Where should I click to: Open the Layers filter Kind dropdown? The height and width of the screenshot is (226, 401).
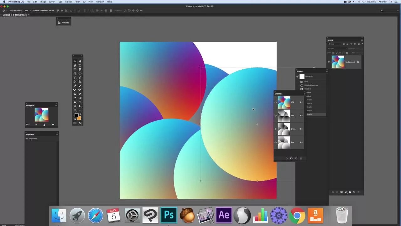334,44
